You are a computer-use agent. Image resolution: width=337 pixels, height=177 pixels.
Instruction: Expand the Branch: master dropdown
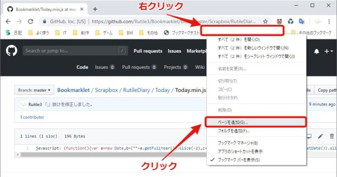click(34, 90)
